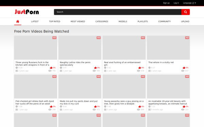
Task: Click the '0%' rating on the 5:48 video
Action: tap(143, 106)
